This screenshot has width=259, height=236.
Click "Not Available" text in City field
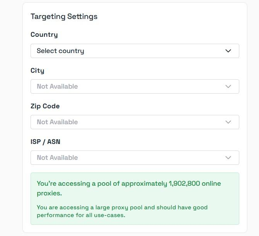pos(57,86)
